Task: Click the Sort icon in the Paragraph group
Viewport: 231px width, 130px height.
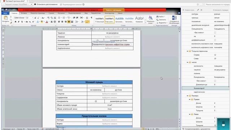Action: coord(87,18)
